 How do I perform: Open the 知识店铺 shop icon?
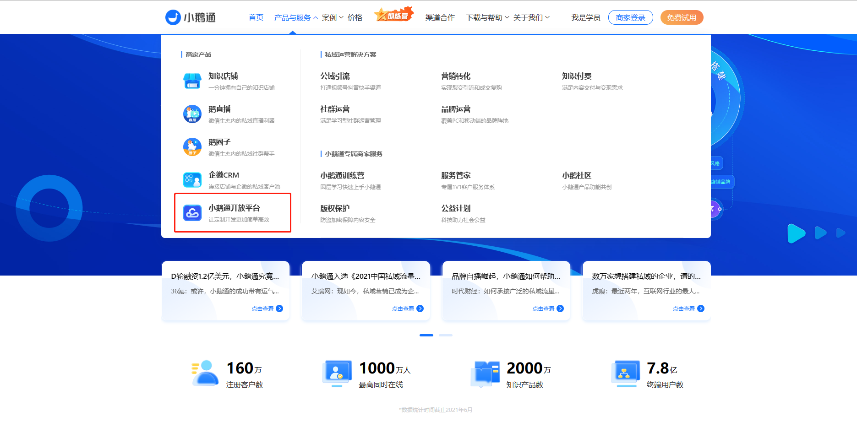192,81
